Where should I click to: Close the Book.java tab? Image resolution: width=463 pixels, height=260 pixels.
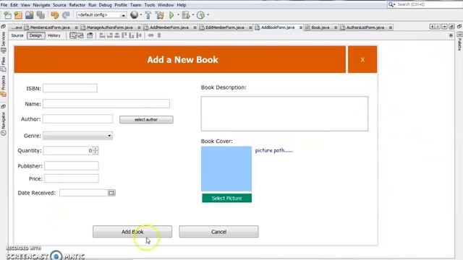tap(336, 27)
